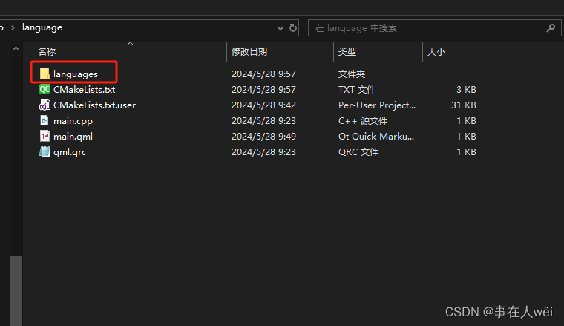564x326 pixels.
Task: Open the languages folder icon
Action: [x=45, y=74]
